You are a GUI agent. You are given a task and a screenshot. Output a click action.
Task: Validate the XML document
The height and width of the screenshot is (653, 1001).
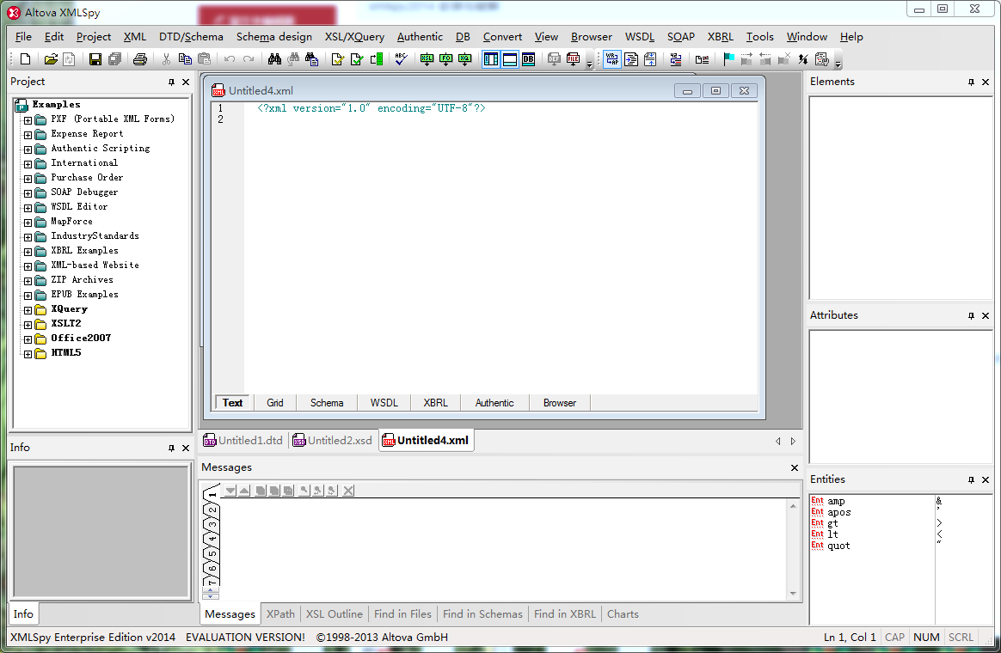click(355, 58)
